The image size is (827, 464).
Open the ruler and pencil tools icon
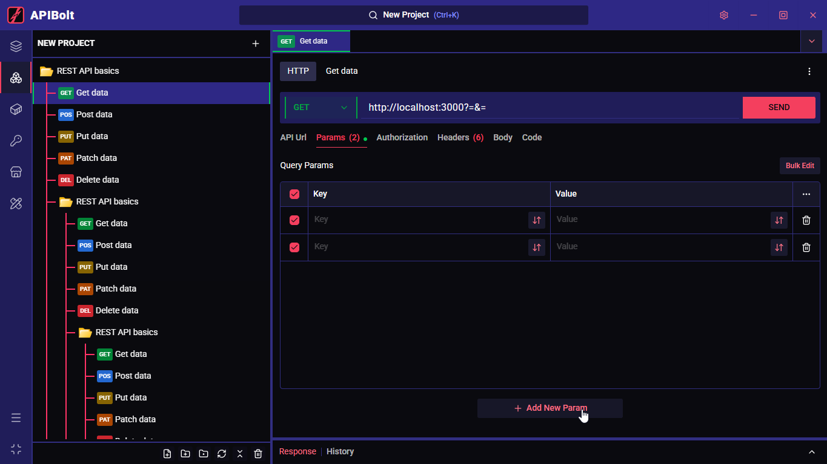pyautogui.click(x=16, y=203)
